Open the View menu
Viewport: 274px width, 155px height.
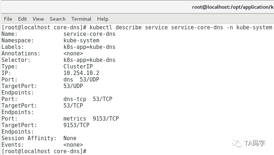38,19
